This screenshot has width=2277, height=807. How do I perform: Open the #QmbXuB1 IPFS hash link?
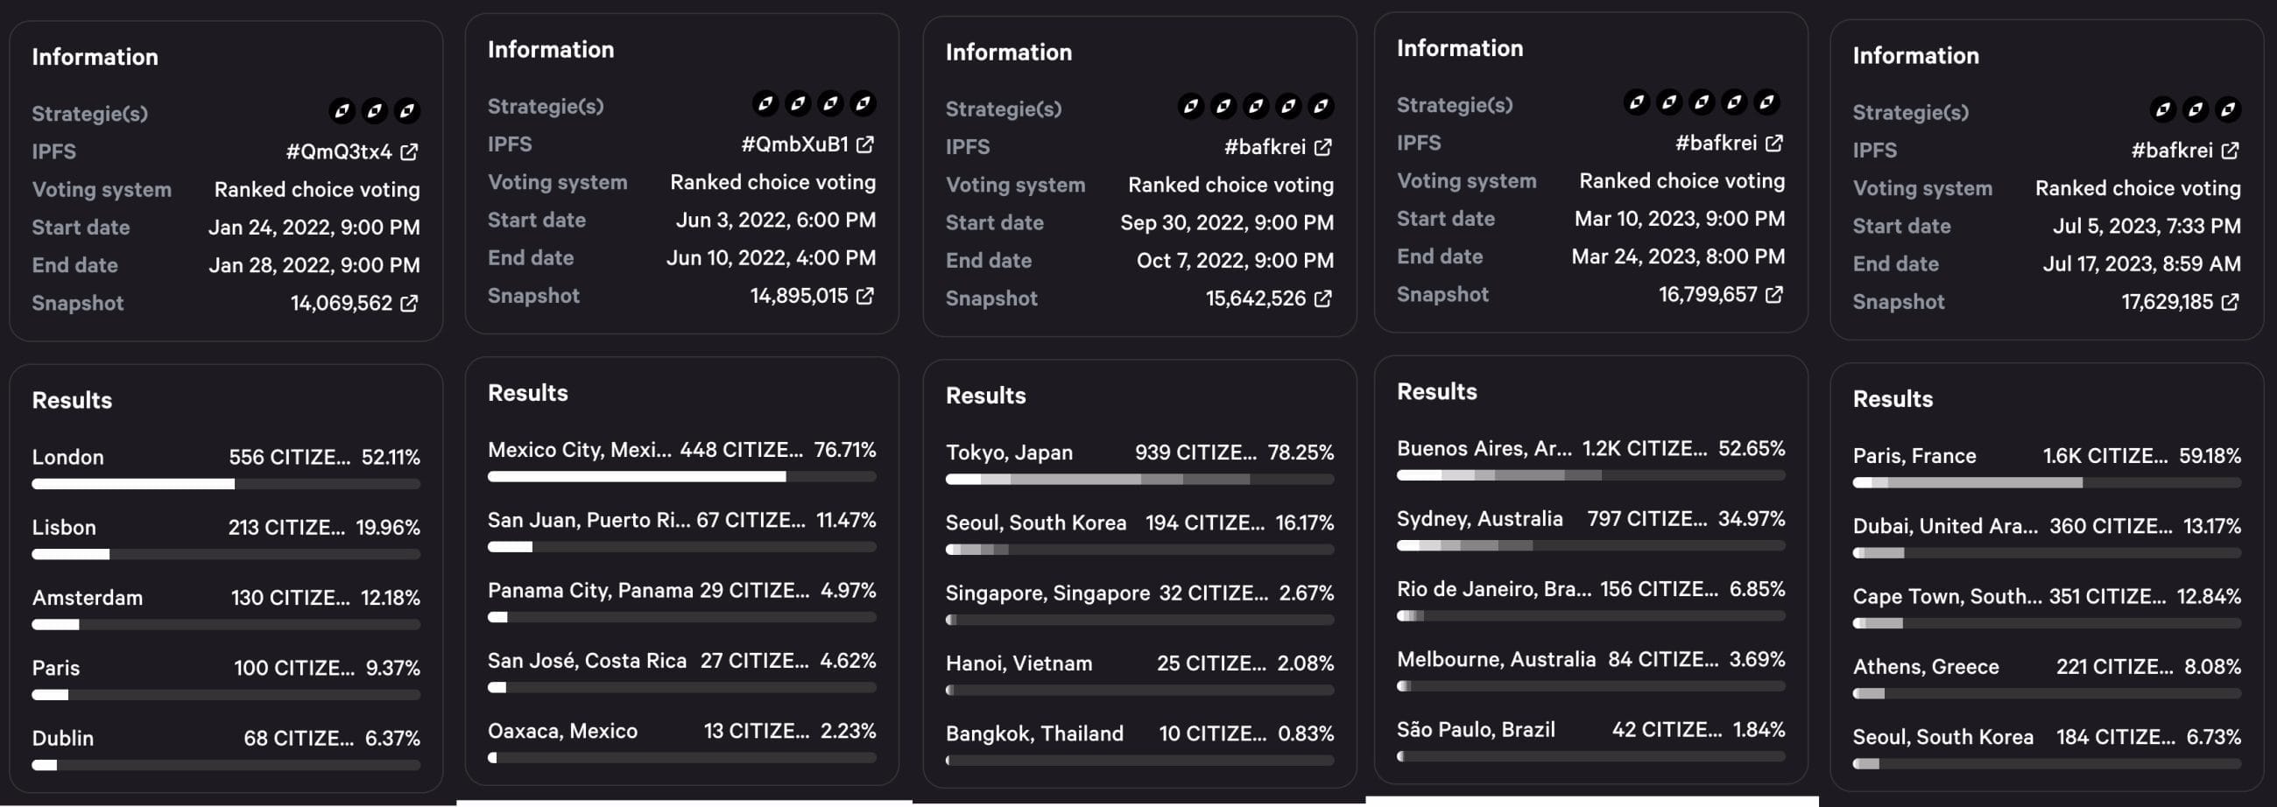click(x=793, y=144)
